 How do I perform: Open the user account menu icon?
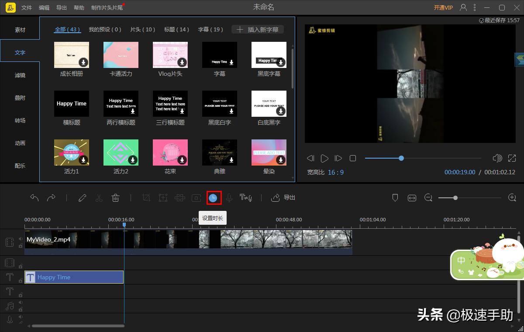(x=463, y=7)
